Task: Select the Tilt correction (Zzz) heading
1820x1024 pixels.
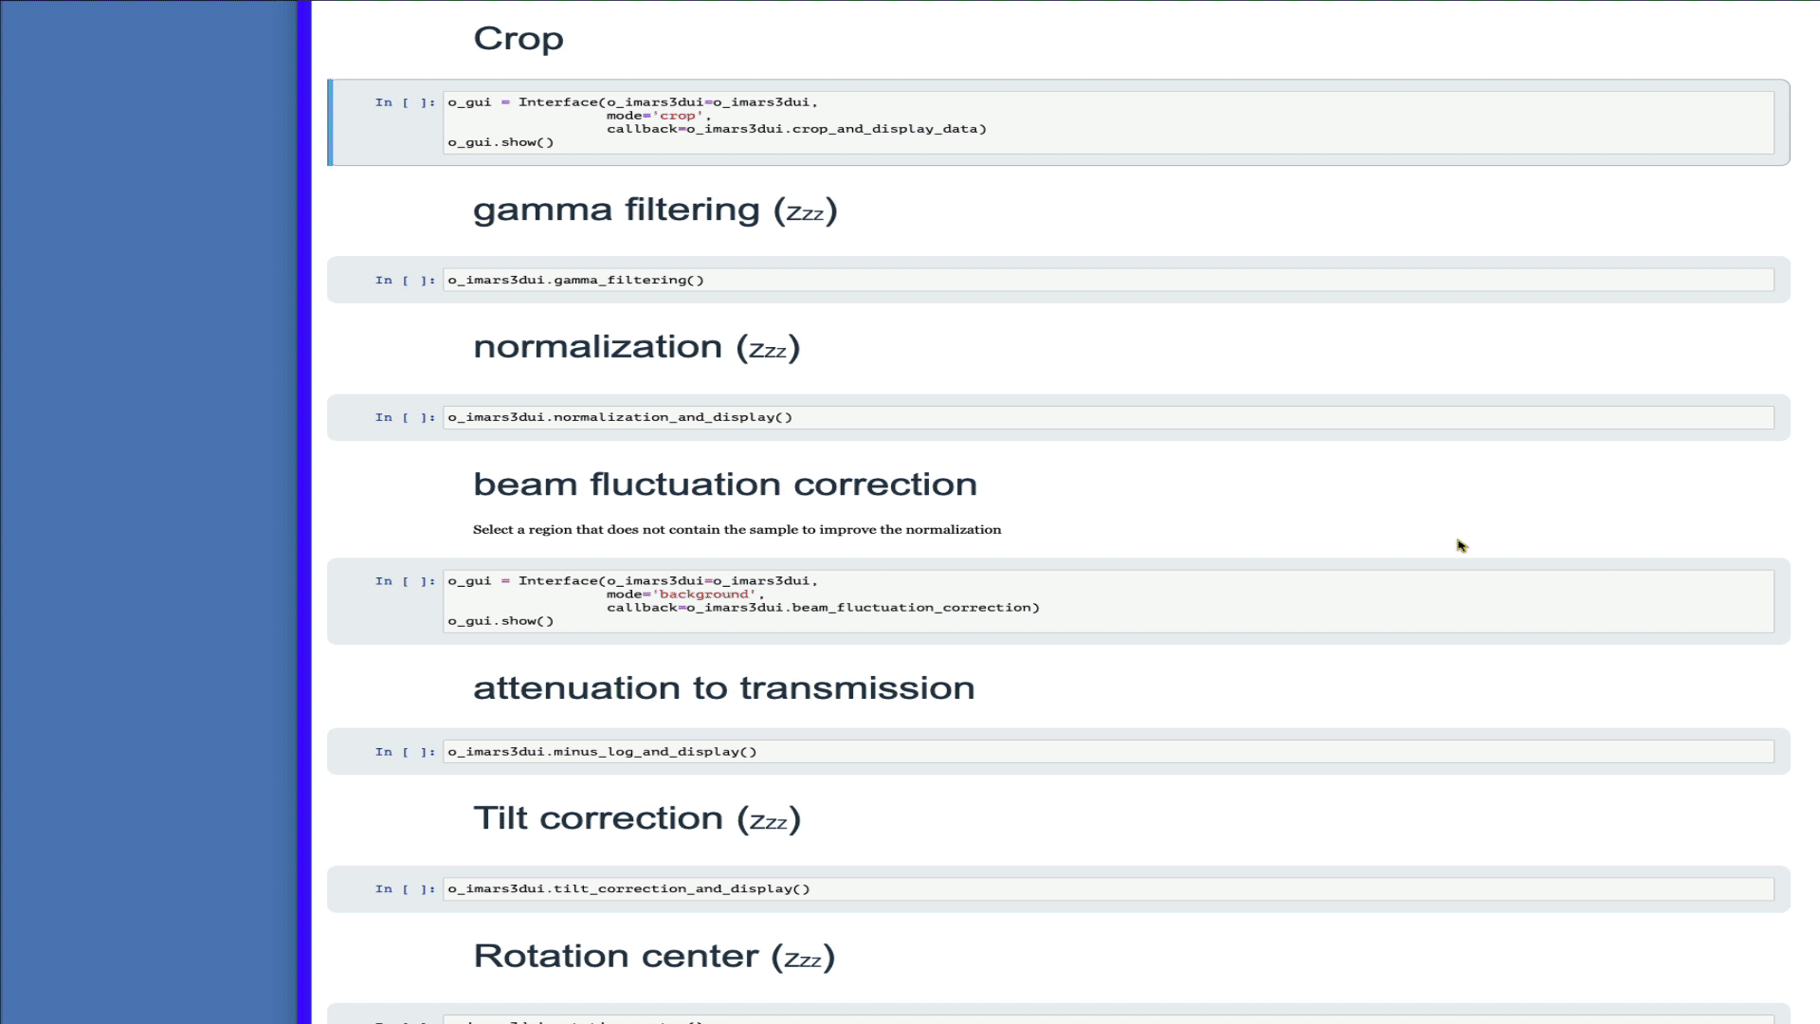Action: tap(637, 818)
